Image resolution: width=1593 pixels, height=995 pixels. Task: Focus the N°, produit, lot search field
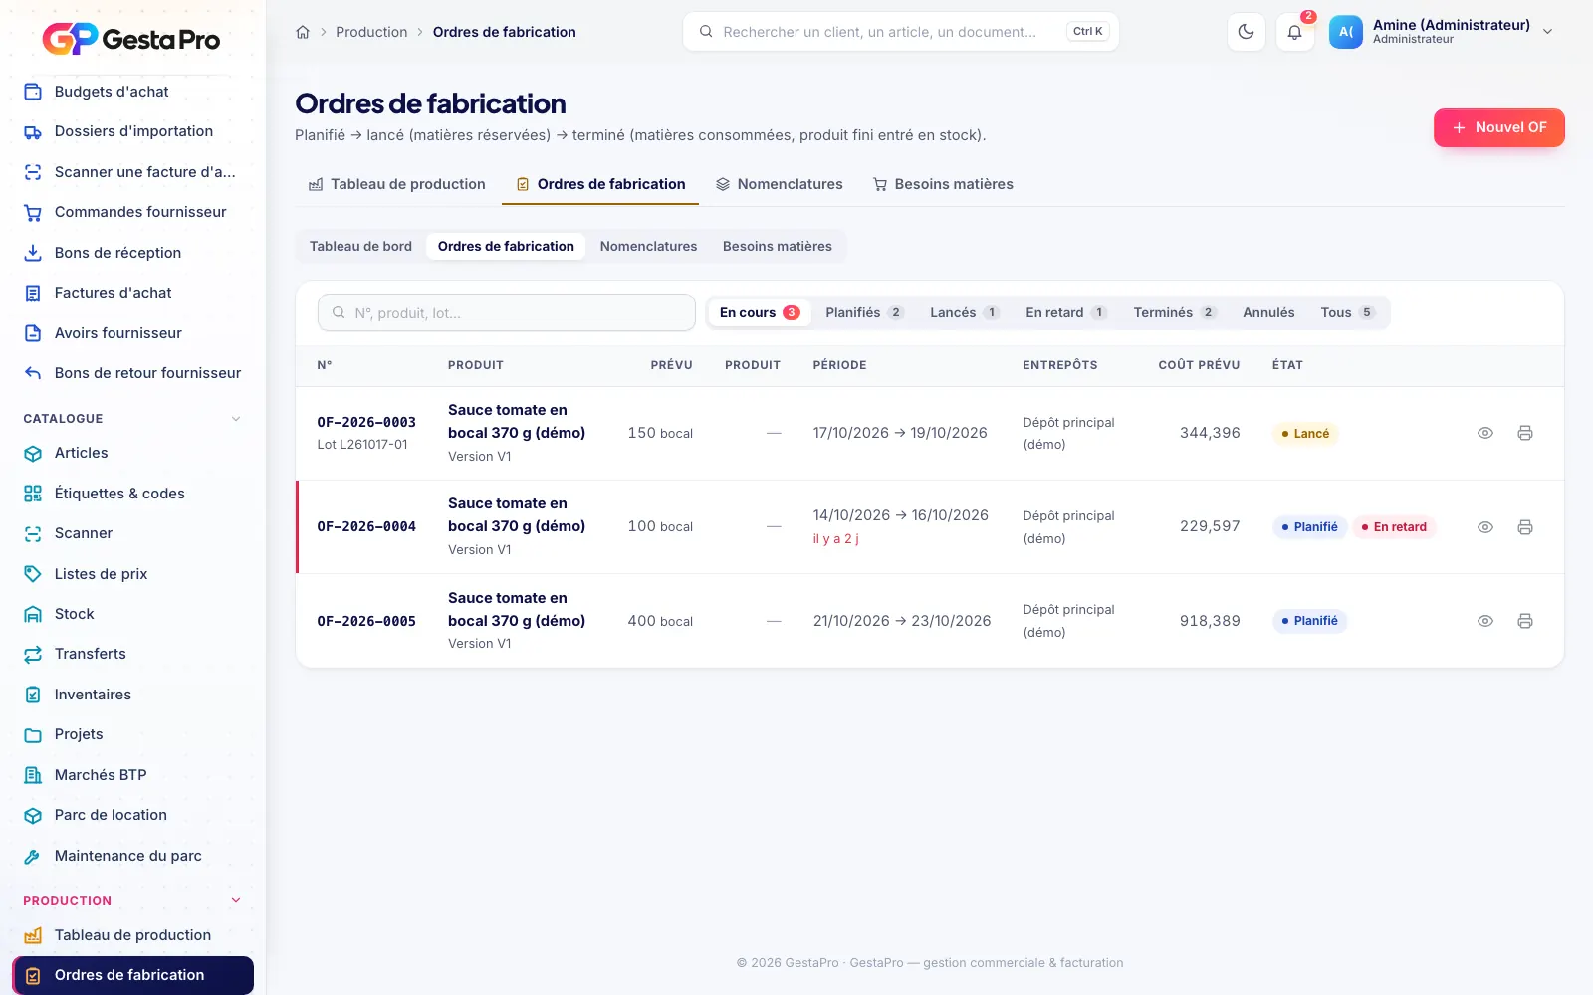tap(507, 312)
